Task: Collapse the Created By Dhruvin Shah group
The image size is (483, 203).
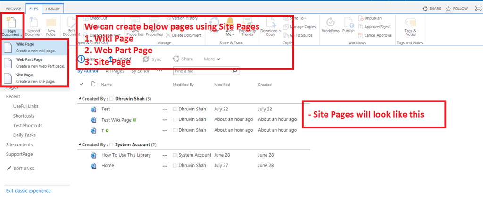Action: tap(80, 99)
